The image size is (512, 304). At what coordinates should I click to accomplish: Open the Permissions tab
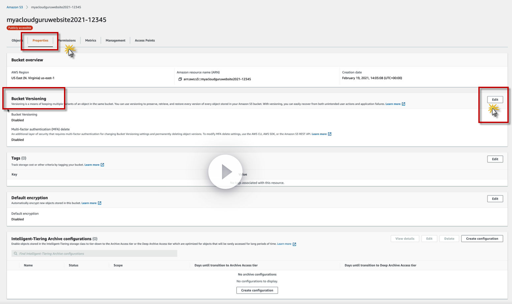[67, 41]
